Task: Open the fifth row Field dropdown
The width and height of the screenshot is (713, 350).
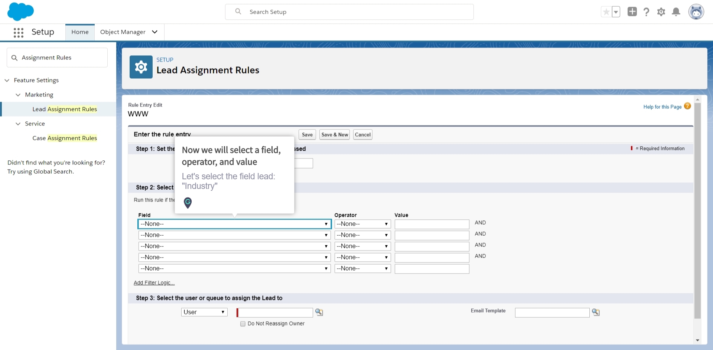Action: [234, 268]
